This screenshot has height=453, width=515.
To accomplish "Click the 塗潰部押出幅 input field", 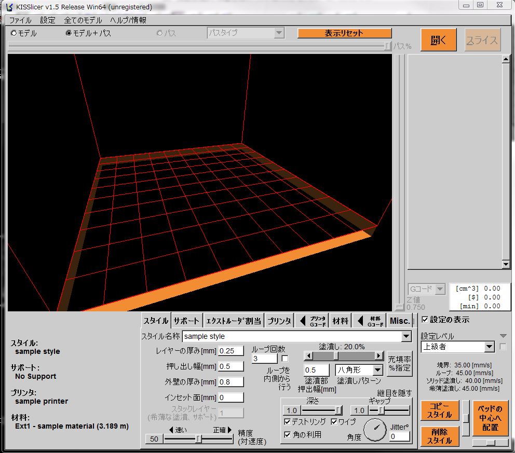I will [316, 370].
